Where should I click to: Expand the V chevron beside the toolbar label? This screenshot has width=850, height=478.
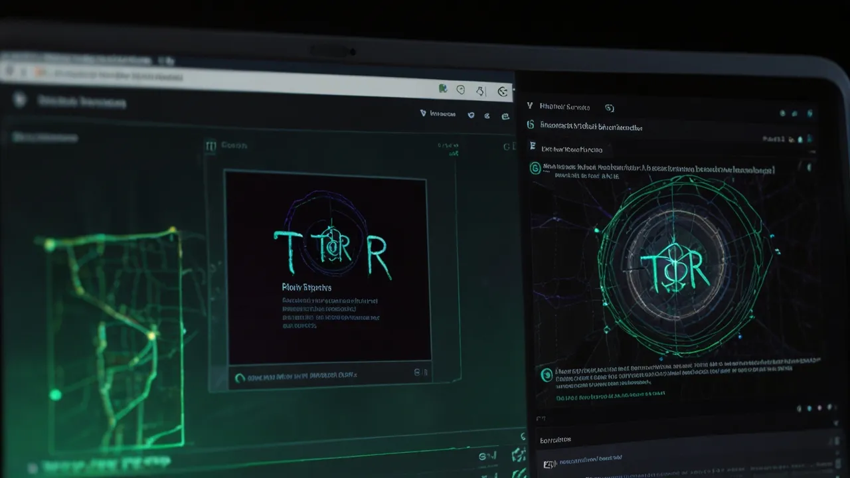pyautogui.click(x=424, y=114)
